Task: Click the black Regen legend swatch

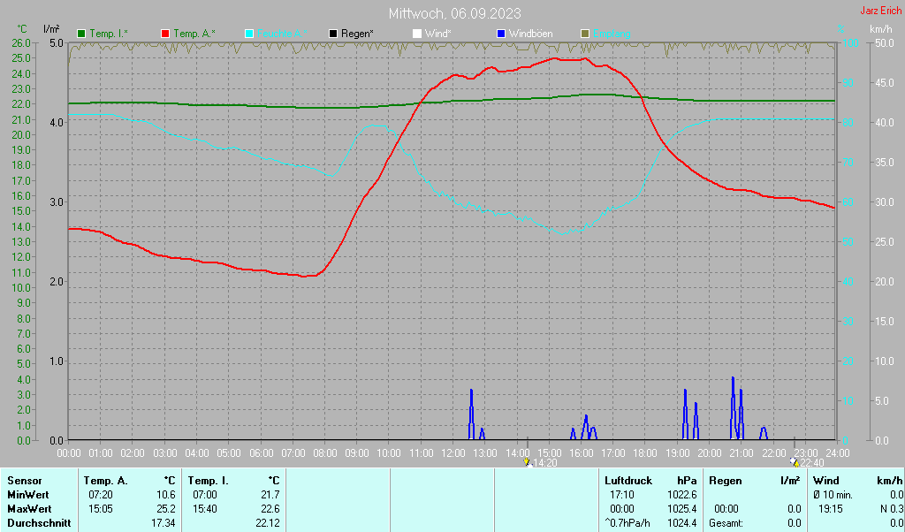Action: tap(333, 34)
